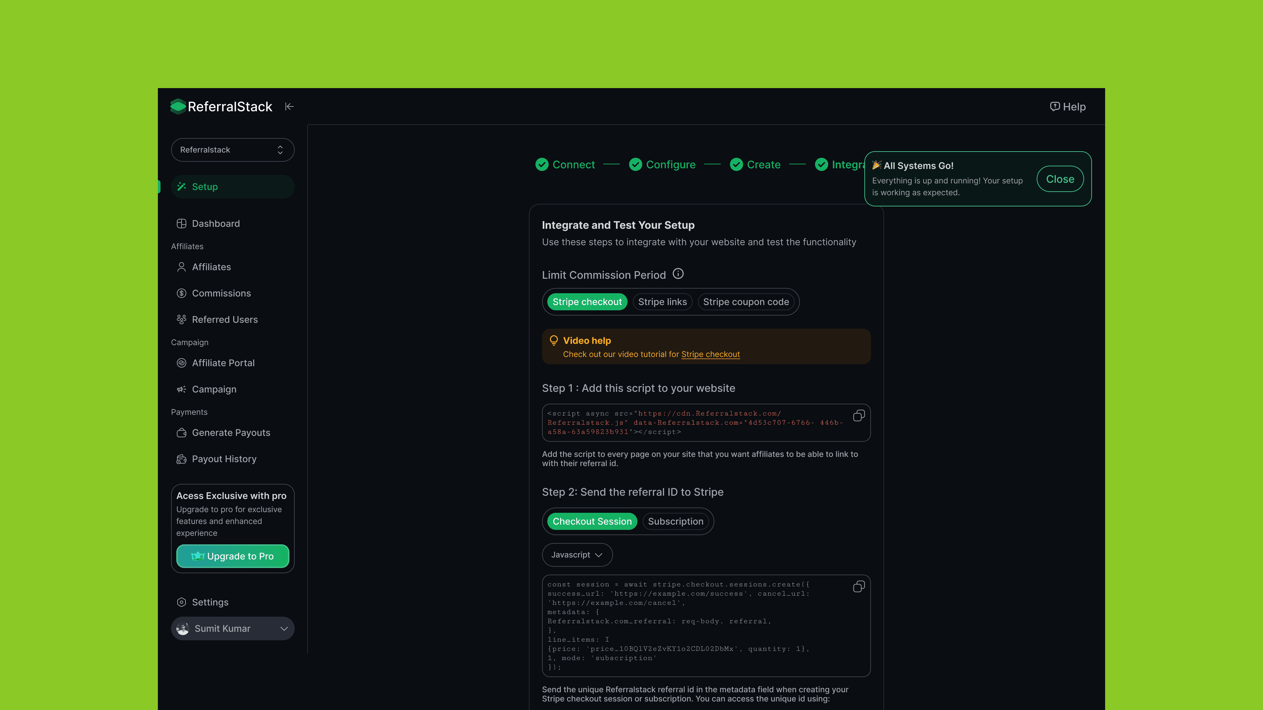Copy the Javascript checkout session code
This screenshot has width=1263, height=710.
pyautogui.click(x=858, y=586)
